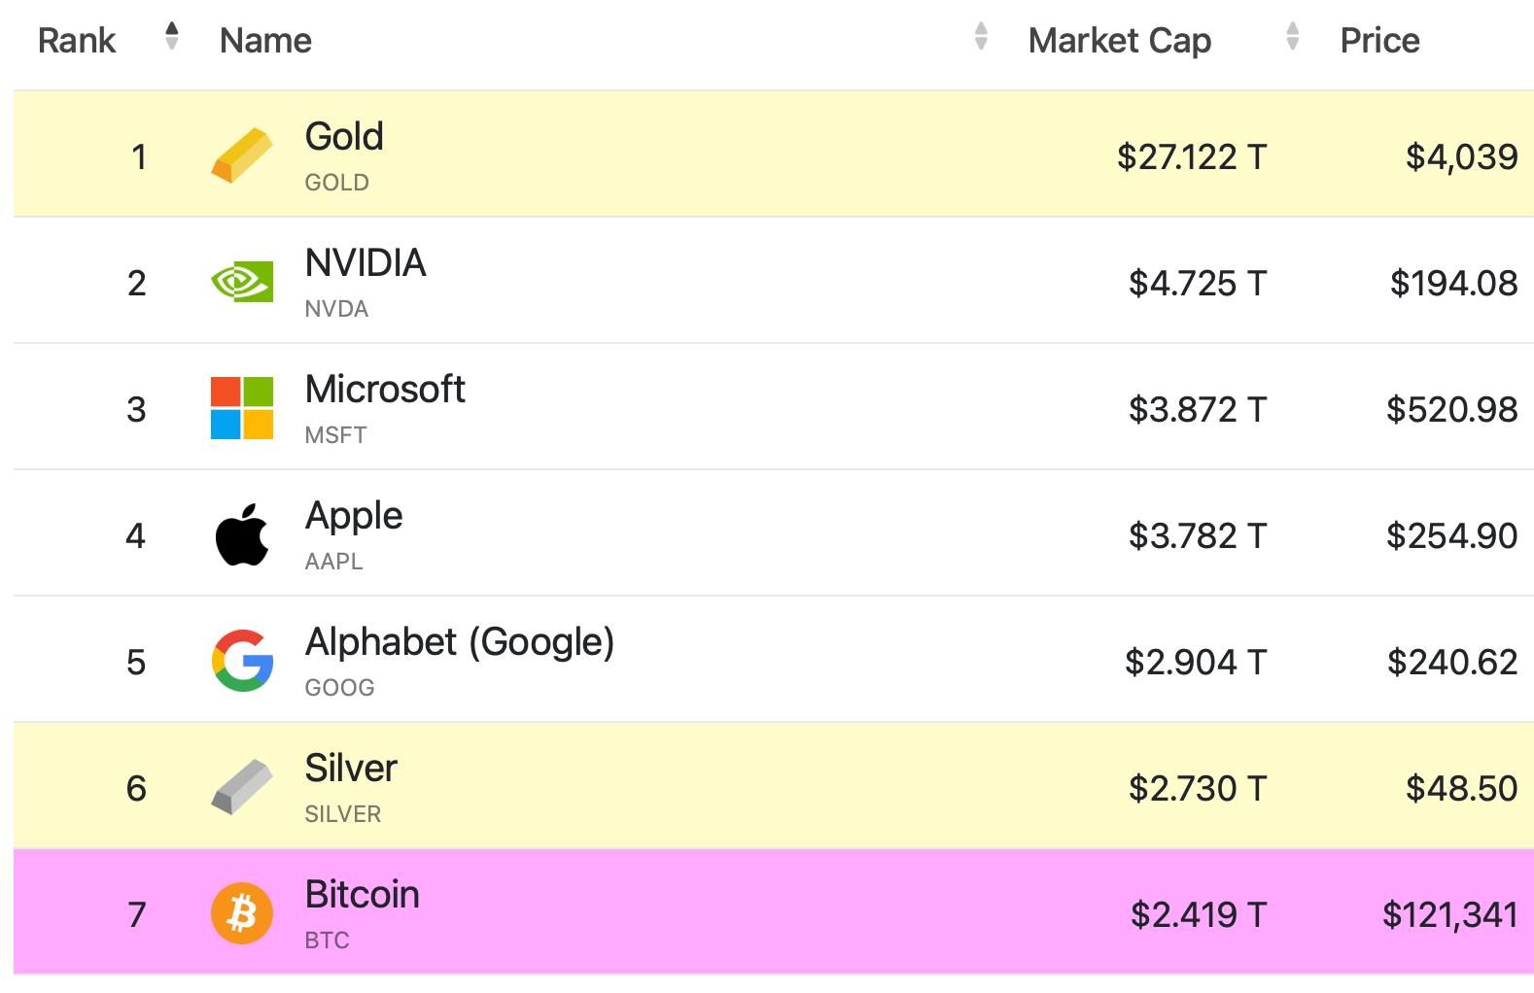Screen dimensions: 1534x993
Task: Click Bitcoin's price of $121,341
Action: [x=1449, y=914]
